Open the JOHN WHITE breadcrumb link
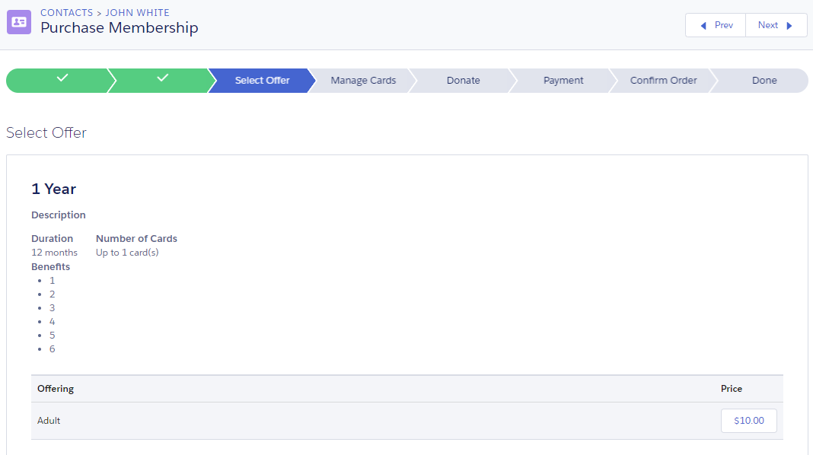 [x=138, y=12]
